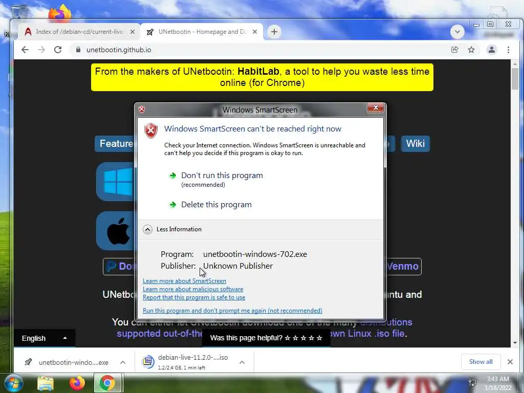Choose Don't run this program
524x393 pixels.
coord(222,176)
